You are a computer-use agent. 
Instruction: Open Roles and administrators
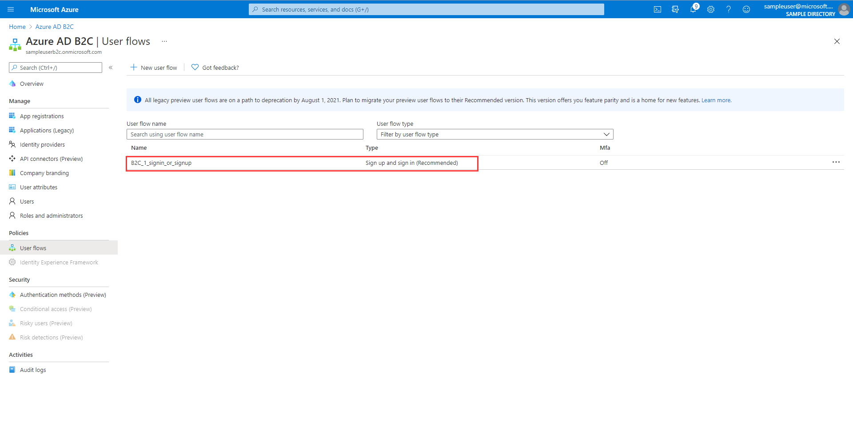[51, 215]
